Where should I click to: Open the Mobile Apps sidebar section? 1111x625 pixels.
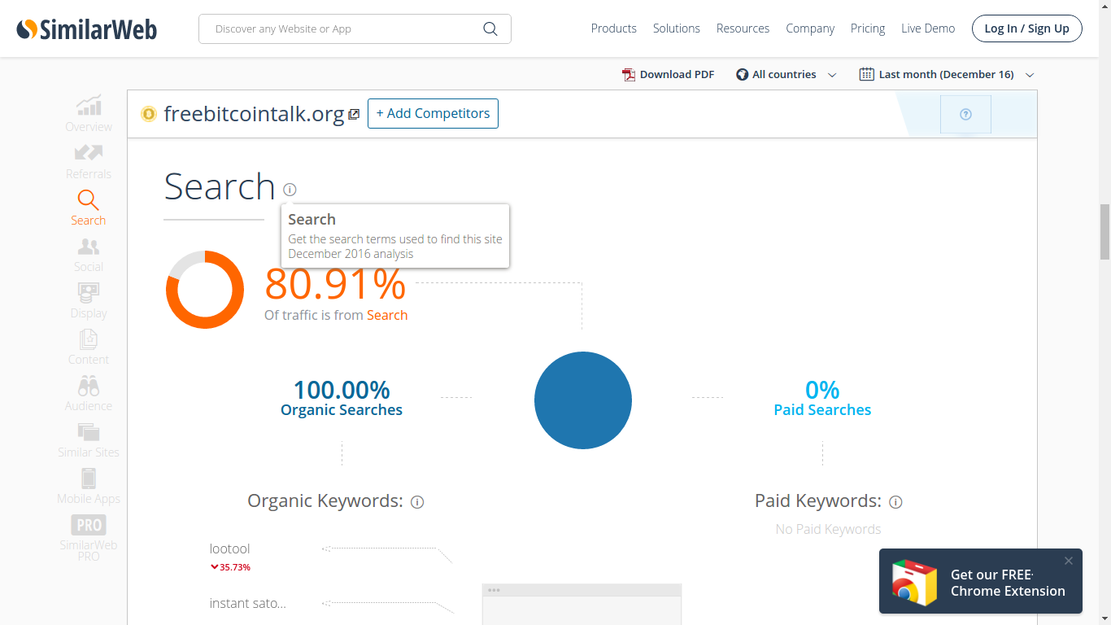(89, 486)
